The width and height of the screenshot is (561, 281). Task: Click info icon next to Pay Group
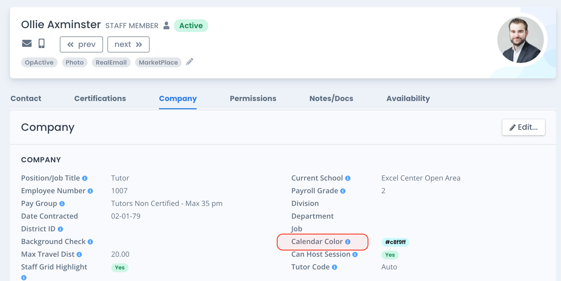click(62, 204)
